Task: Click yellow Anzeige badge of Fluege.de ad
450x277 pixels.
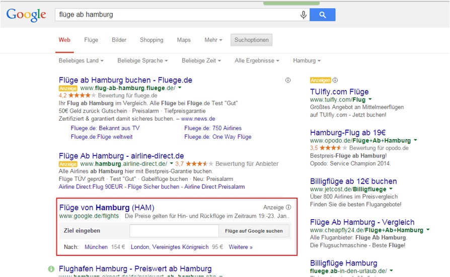Action: [x=68, y=88]
